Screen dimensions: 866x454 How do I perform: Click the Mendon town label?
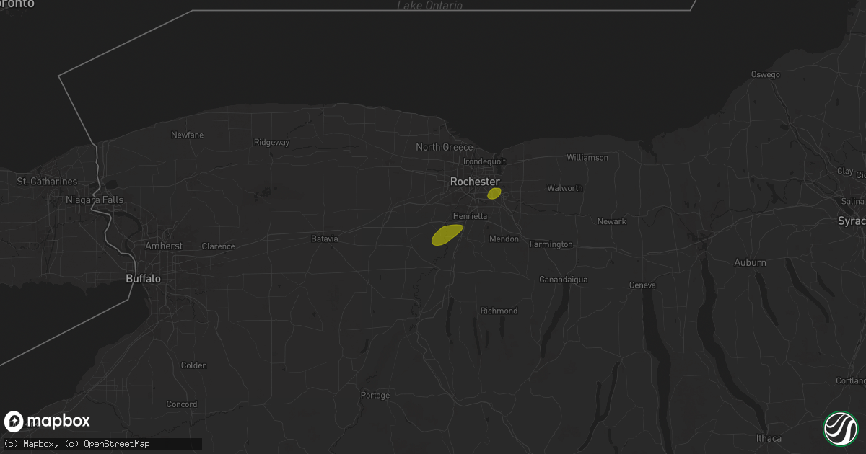click(504, 239)
